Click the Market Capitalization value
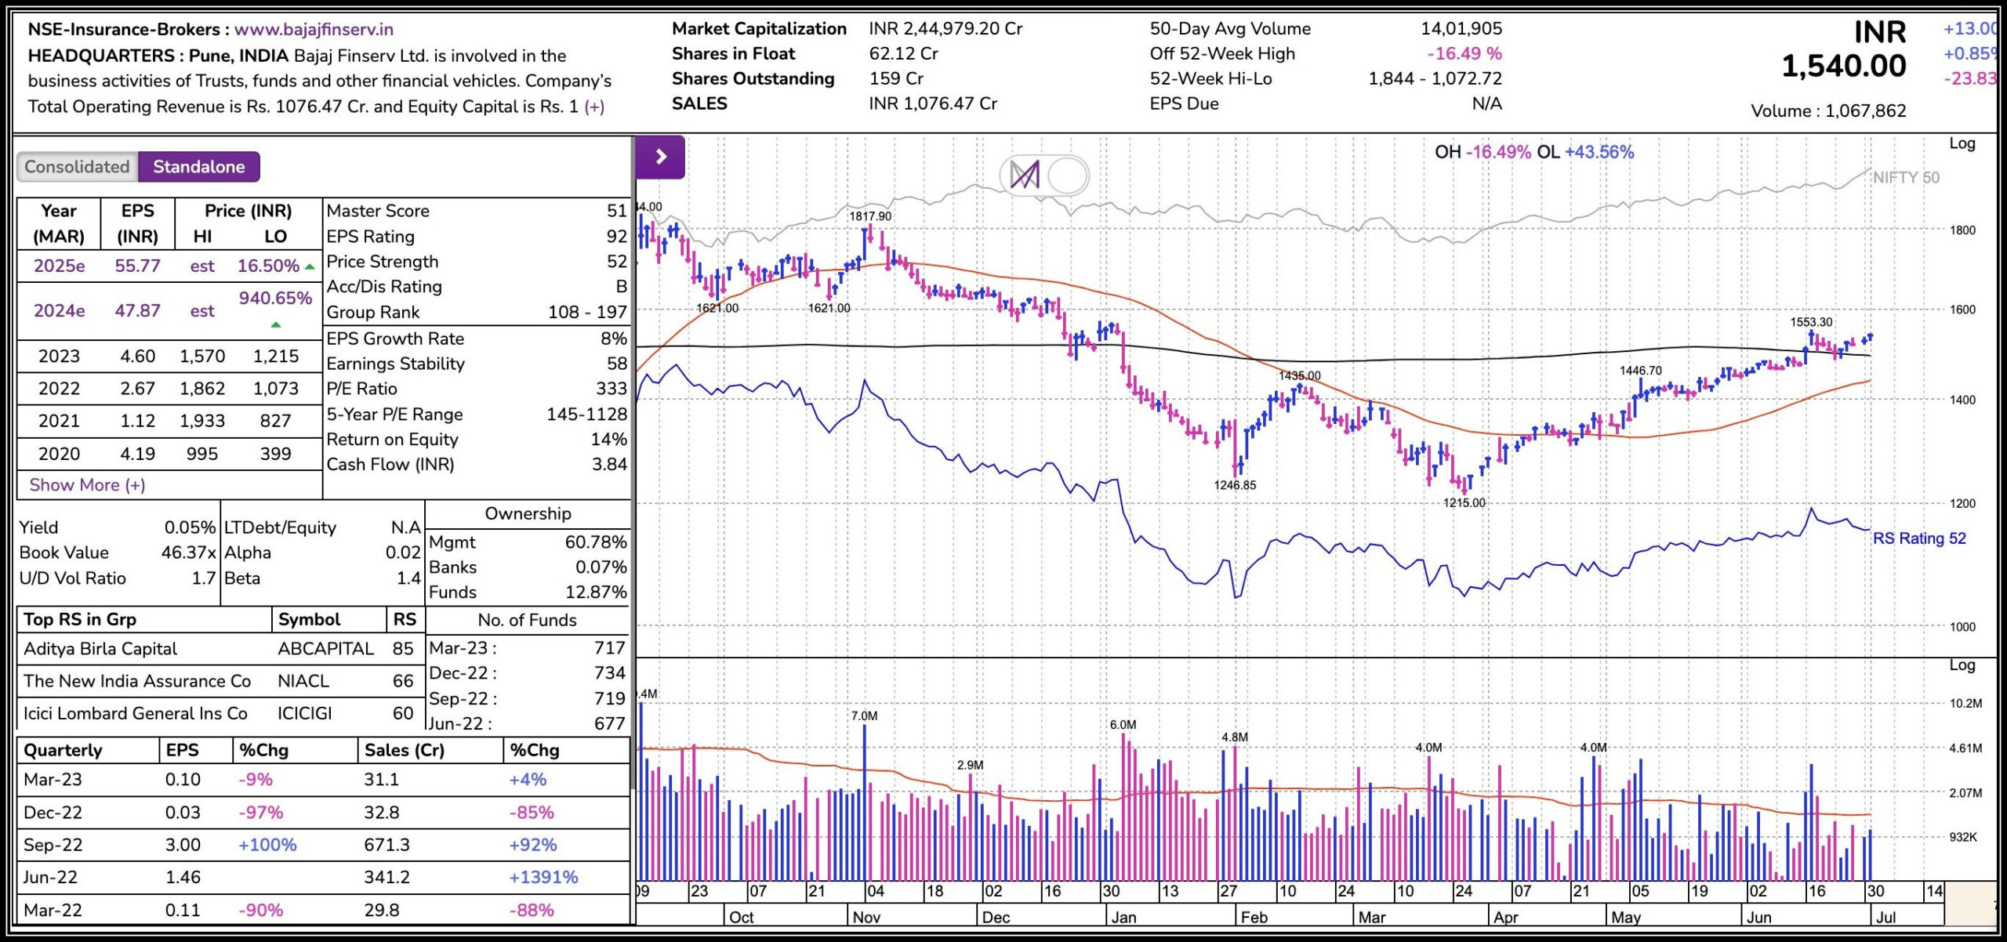2007x942 pixels. [x=945, y=29]
